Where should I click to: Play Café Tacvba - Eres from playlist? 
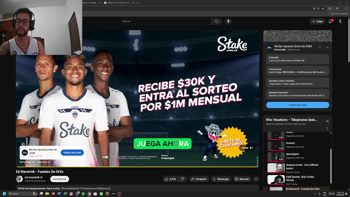297,180
